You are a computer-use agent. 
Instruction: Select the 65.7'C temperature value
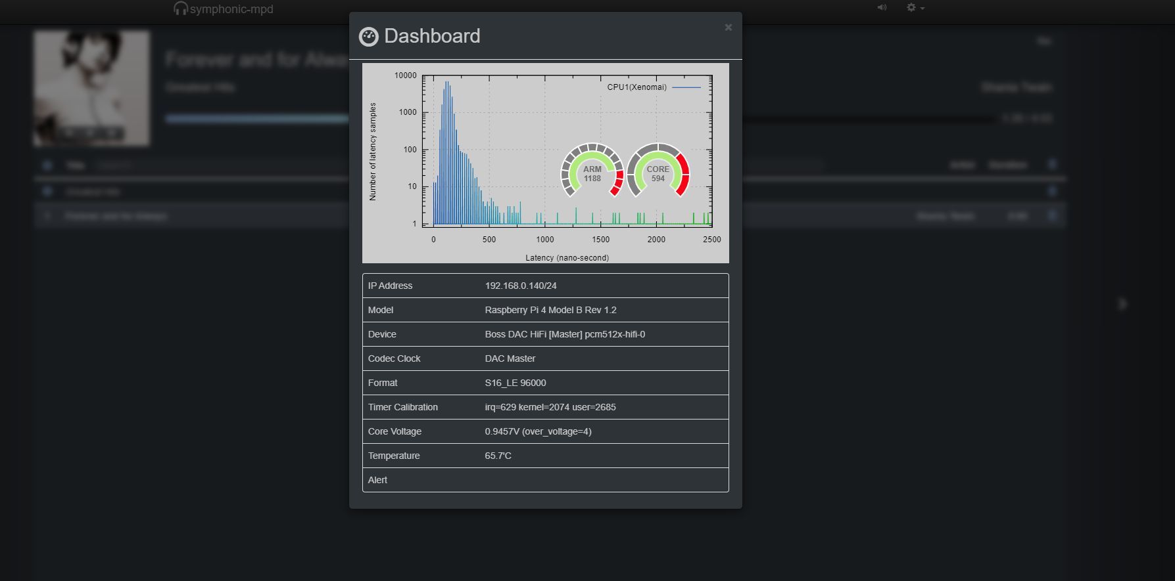click(x=498, y=456)
